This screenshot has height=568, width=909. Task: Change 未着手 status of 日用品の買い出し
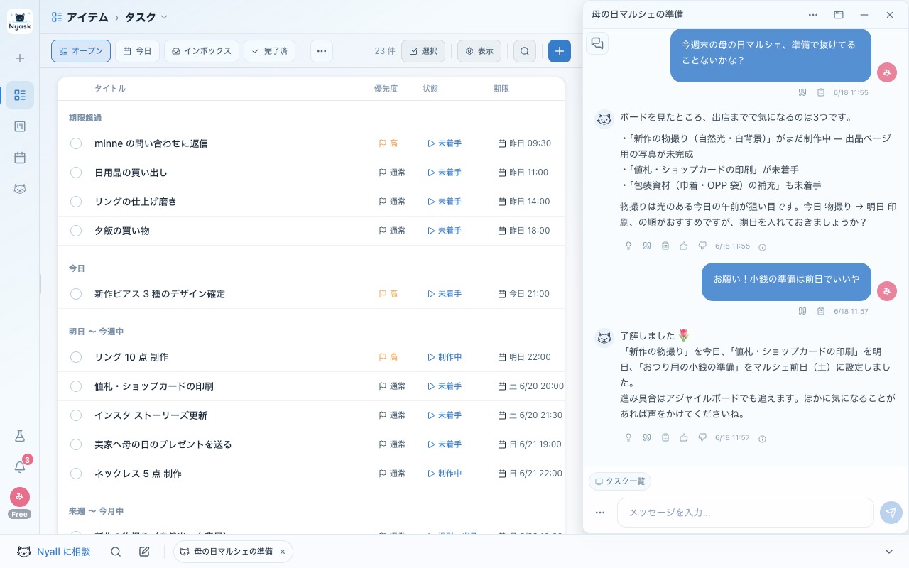tap(445, 173)
